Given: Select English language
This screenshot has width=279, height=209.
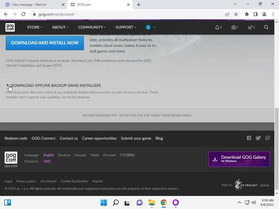Looking at the screenshot, I should [x=48, y=155].
